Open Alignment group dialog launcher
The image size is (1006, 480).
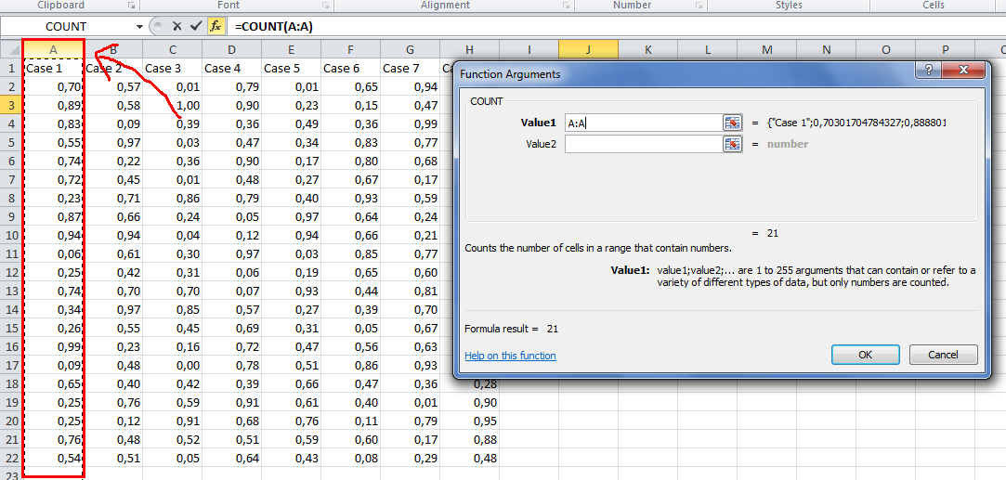[566, 6]
